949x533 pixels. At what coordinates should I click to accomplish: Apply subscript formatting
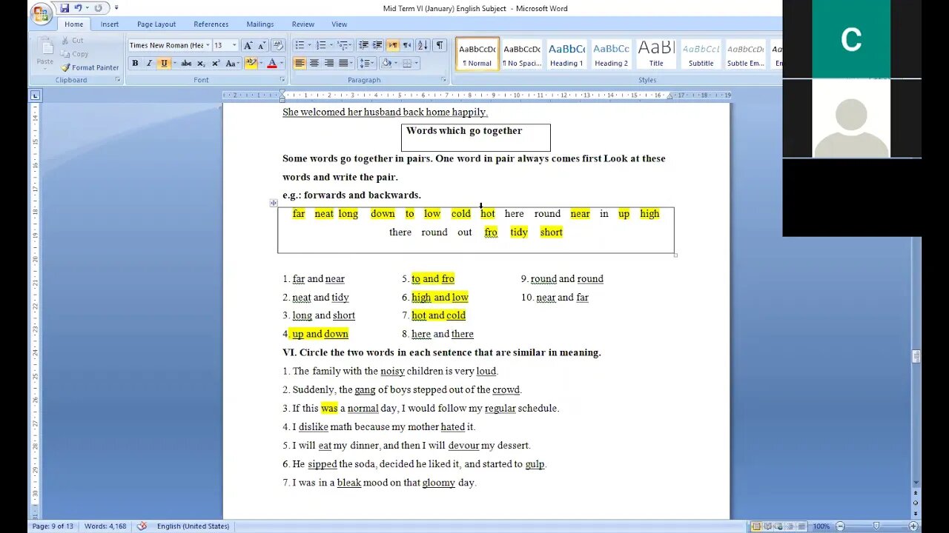(202, 64)
